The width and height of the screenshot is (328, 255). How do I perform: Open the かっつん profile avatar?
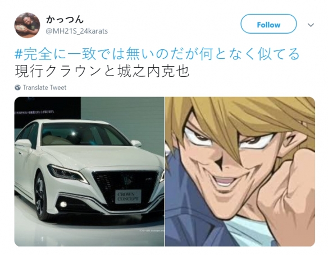click(x=27, y=25)
